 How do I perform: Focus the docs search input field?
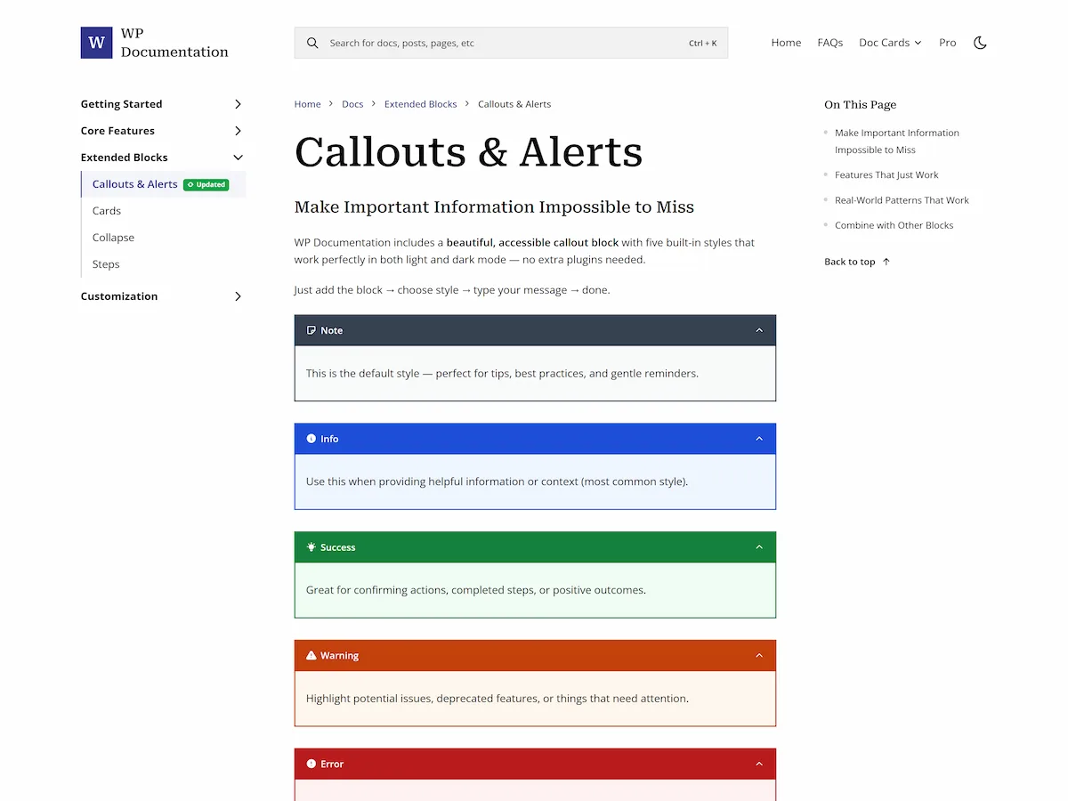pyautogui.click(x=511, y=43)
